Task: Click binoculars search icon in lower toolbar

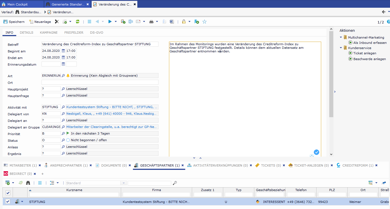Action: pos(28,183)
